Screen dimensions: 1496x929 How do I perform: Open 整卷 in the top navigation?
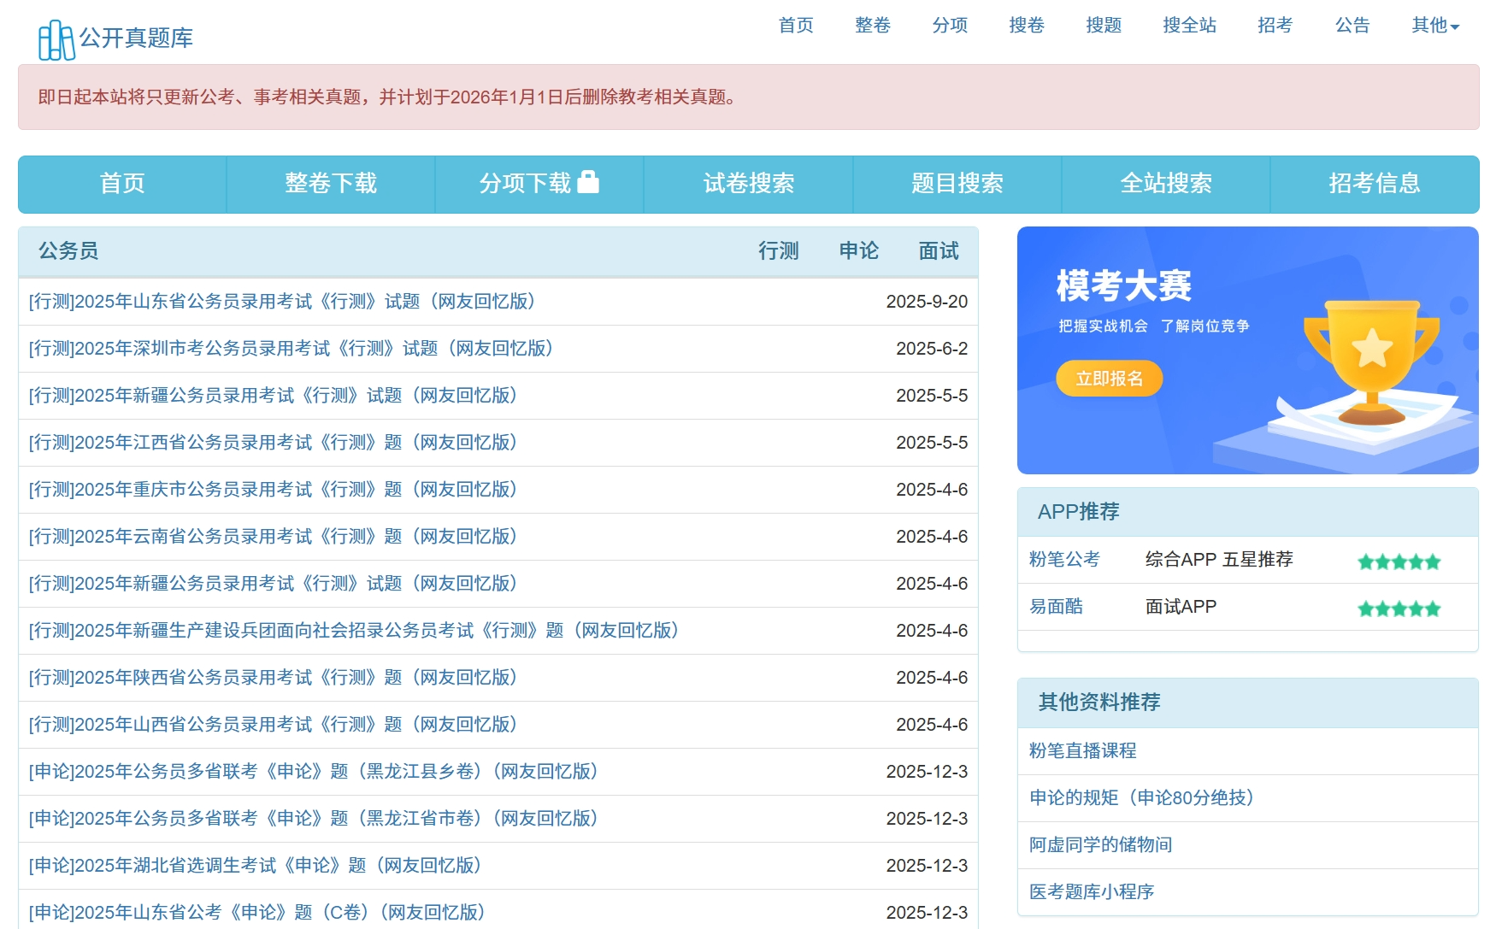[x=872, y=26]
